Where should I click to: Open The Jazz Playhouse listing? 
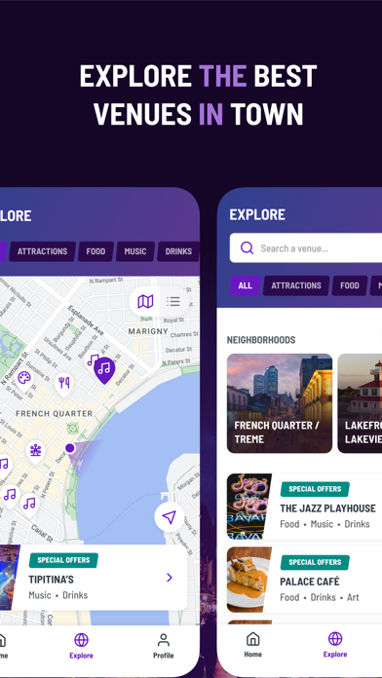pyautogui.click(x=305, y=507)
